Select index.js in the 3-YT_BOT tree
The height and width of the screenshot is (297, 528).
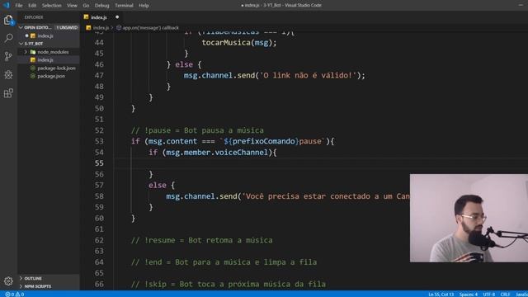click(45, 60)
